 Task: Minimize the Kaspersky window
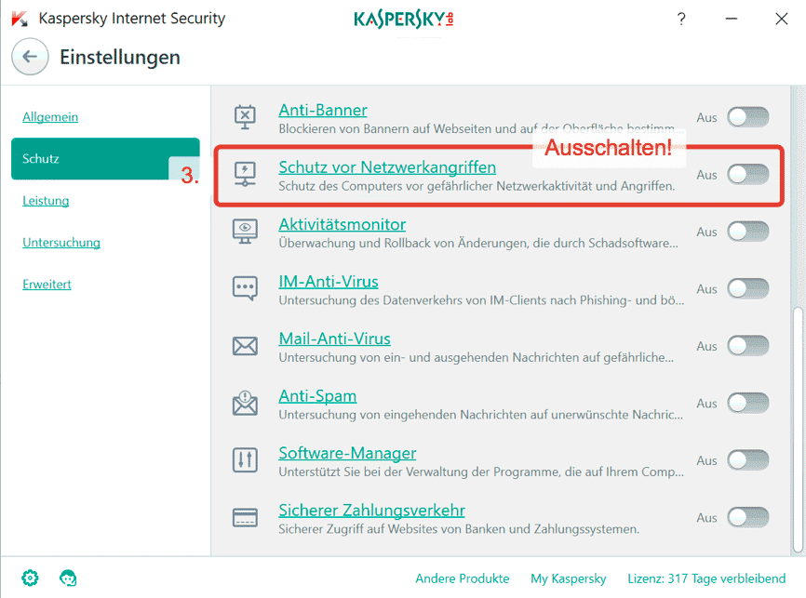pyautogui.click(x=732, y=19)
